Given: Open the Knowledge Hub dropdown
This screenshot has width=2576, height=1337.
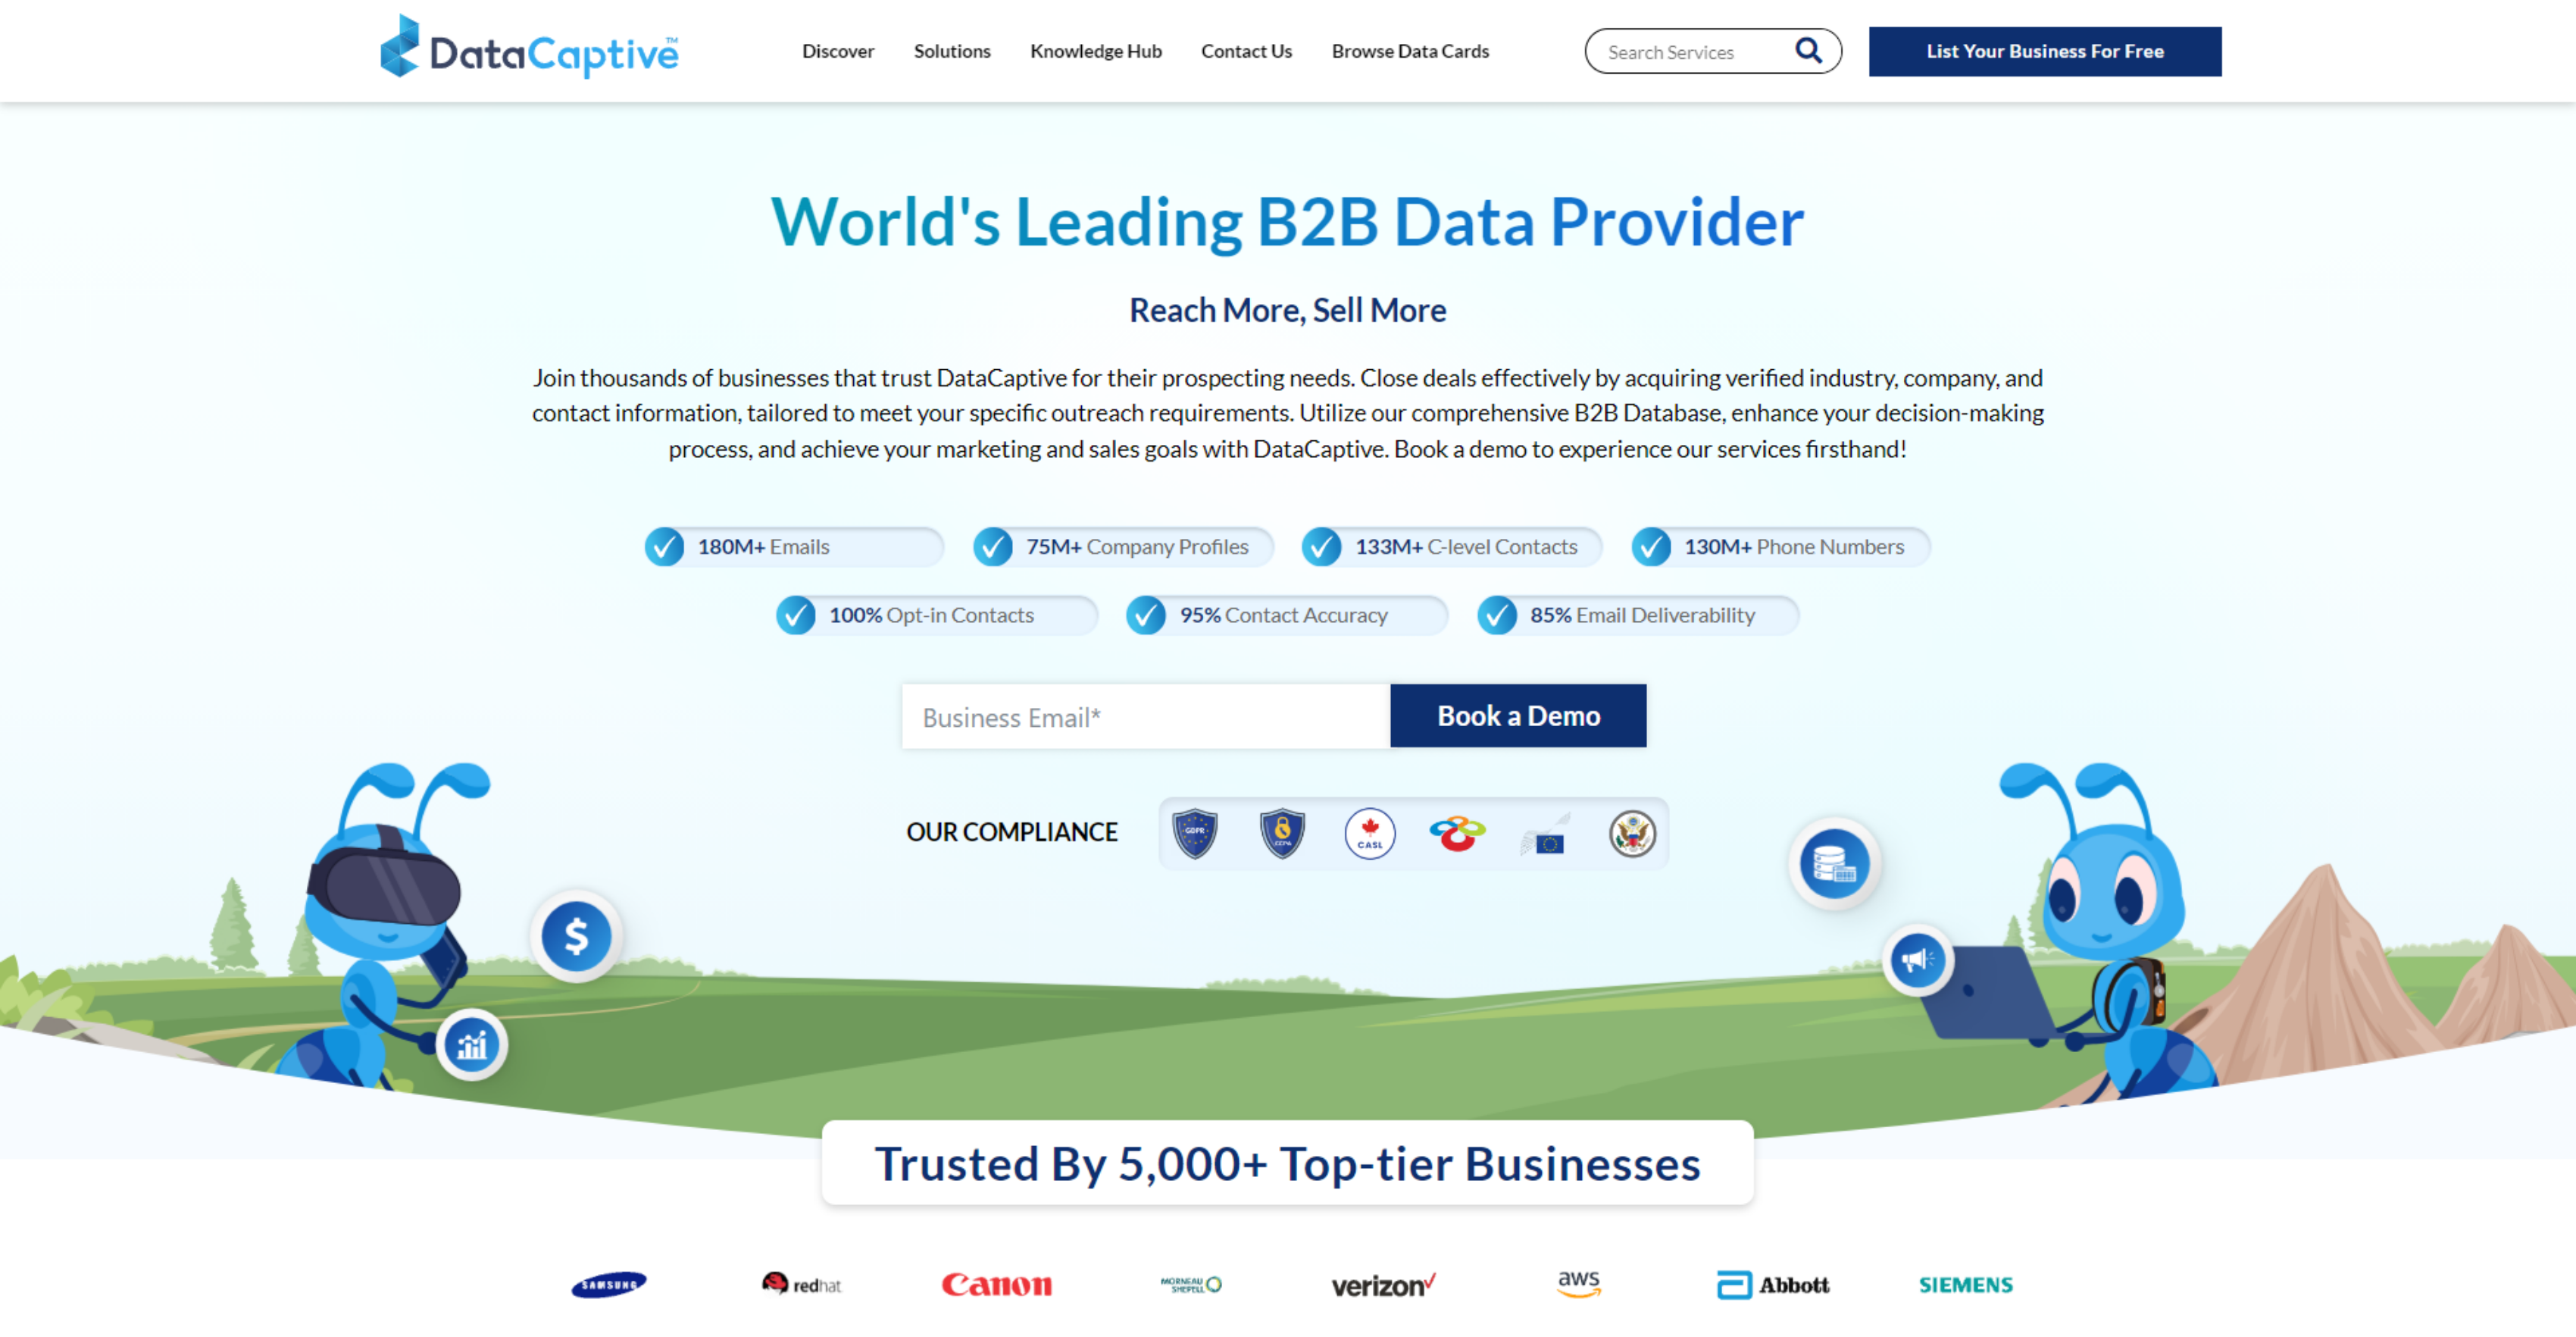Looking at the screenshot, I should click(1096, 49).
